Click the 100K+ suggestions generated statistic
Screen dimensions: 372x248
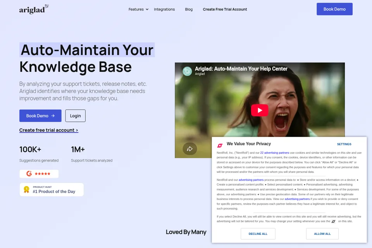(x=39, y=154)
